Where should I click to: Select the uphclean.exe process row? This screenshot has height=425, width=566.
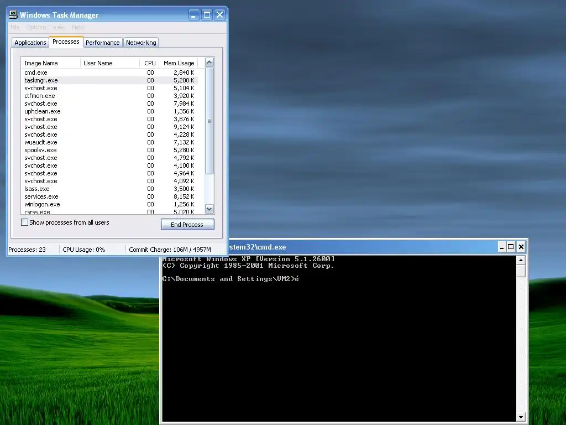pyautogui.click(x=110, y=111)
